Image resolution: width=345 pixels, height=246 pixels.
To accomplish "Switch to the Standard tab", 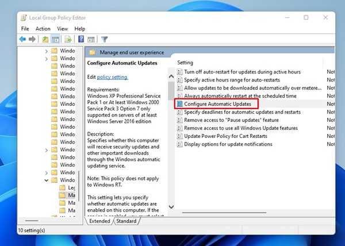I will point(126,221).
